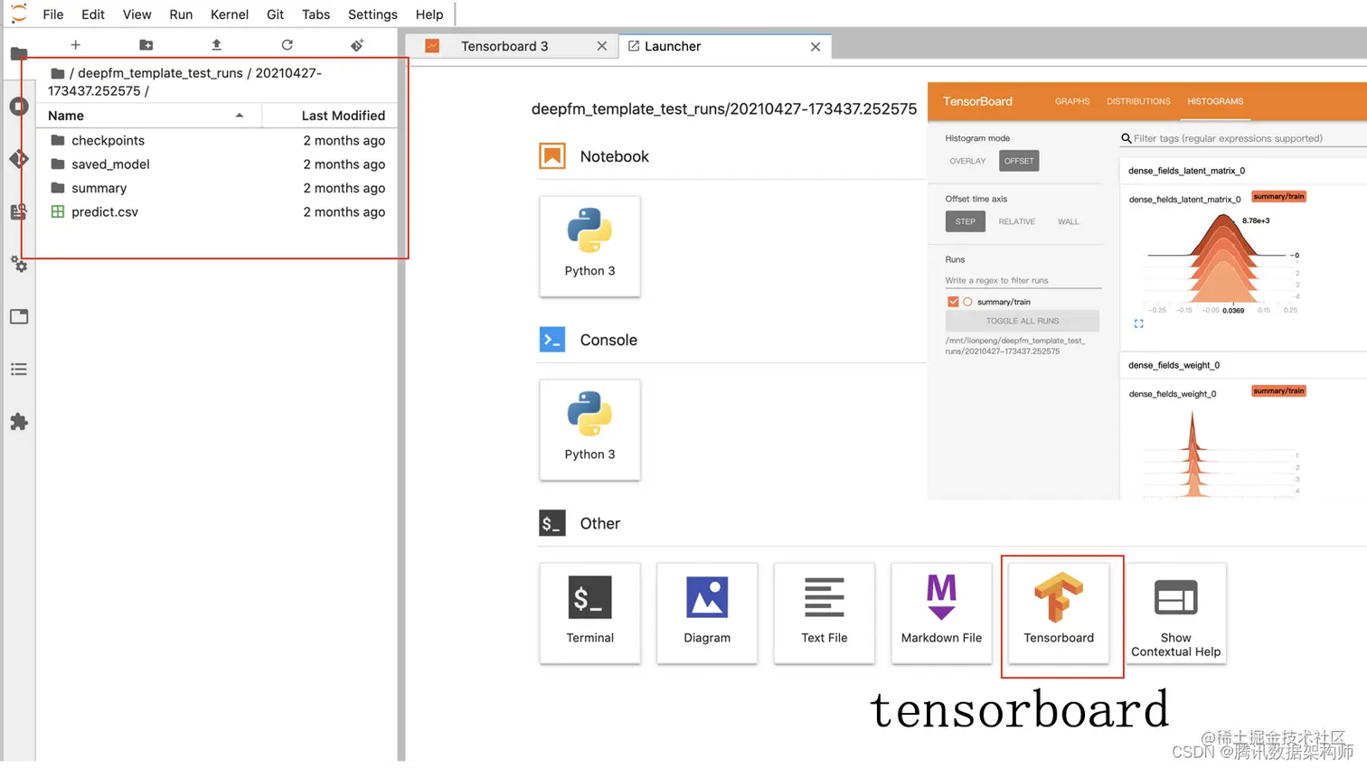
Task: Open the Commands palette sidebar icon
Action: pos(18,211)
